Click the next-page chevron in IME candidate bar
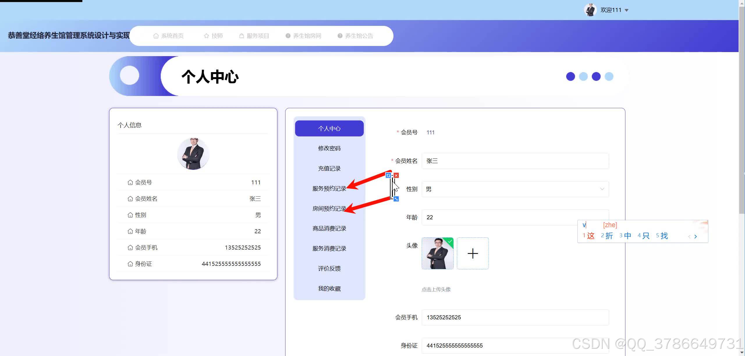The image size is (745, 356). click(696, 236)
